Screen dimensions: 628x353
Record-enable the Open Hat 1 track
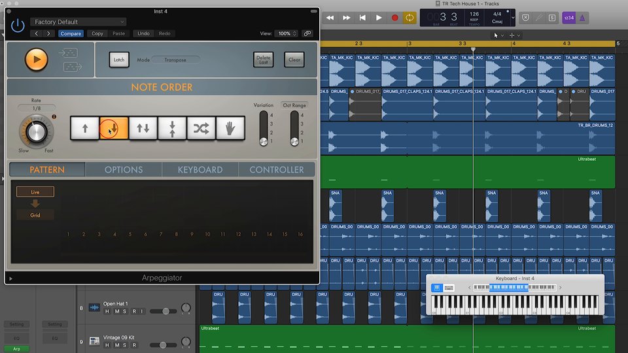pyautogui.click(x=134, y=311)
